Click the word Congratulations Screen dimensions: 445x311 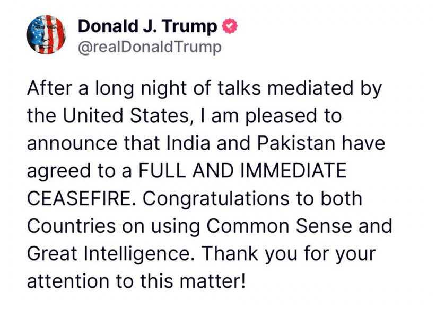[216, 198]
